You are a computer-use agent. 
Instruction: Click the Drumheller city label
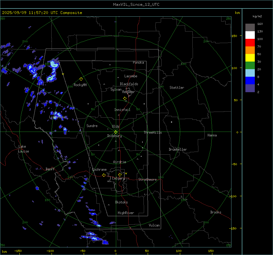click(x=178, y=149)
